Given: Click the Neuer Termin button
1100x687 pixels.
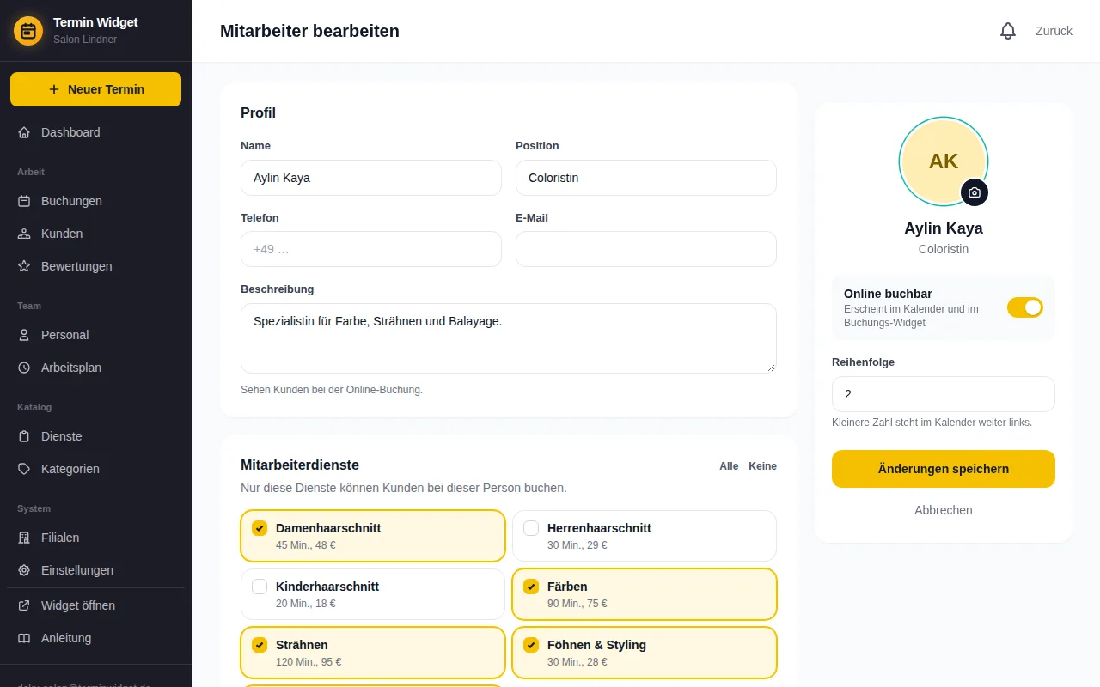Looking at the screenshot, I should 95,89.
